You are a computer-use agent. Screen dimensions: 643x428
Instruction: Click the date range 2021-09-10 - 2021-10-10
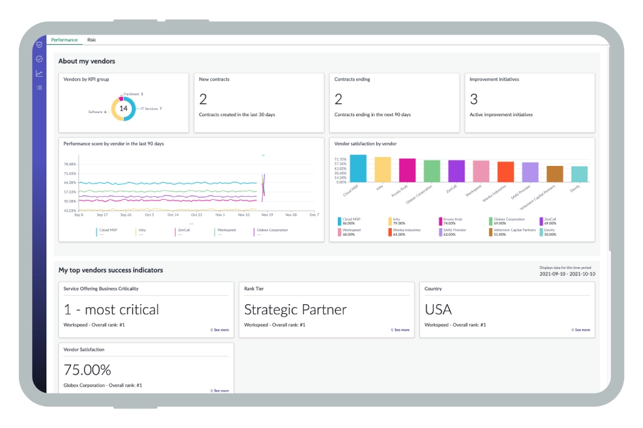(567, 274)
